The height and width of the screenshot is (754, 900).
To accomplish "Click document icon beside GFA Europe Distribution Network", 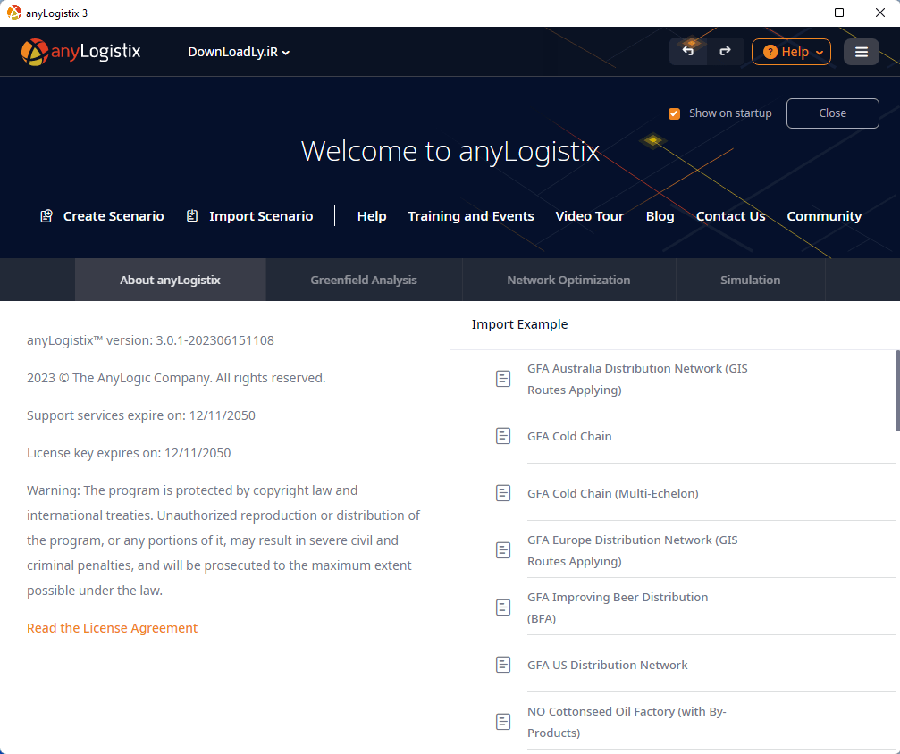I will point(503,550).
